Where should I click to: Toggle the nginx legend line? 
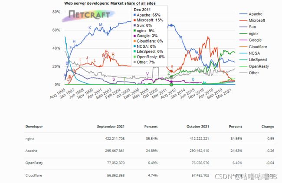[x=249, y=33]
